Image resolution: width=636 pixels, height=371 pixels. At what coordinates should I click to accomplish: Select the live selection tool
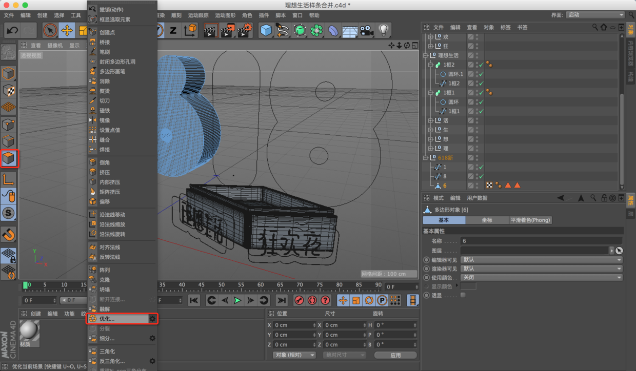coord(50,30)
